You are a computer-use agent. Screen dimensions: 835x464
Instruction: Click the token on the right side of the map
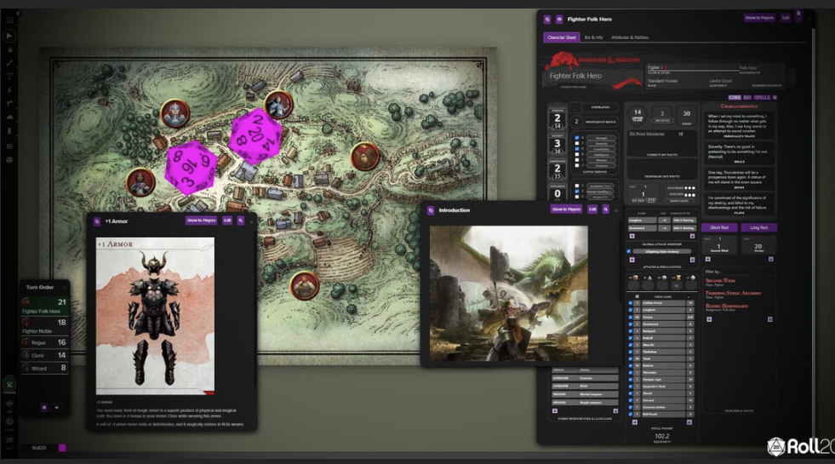pos(365,157)
